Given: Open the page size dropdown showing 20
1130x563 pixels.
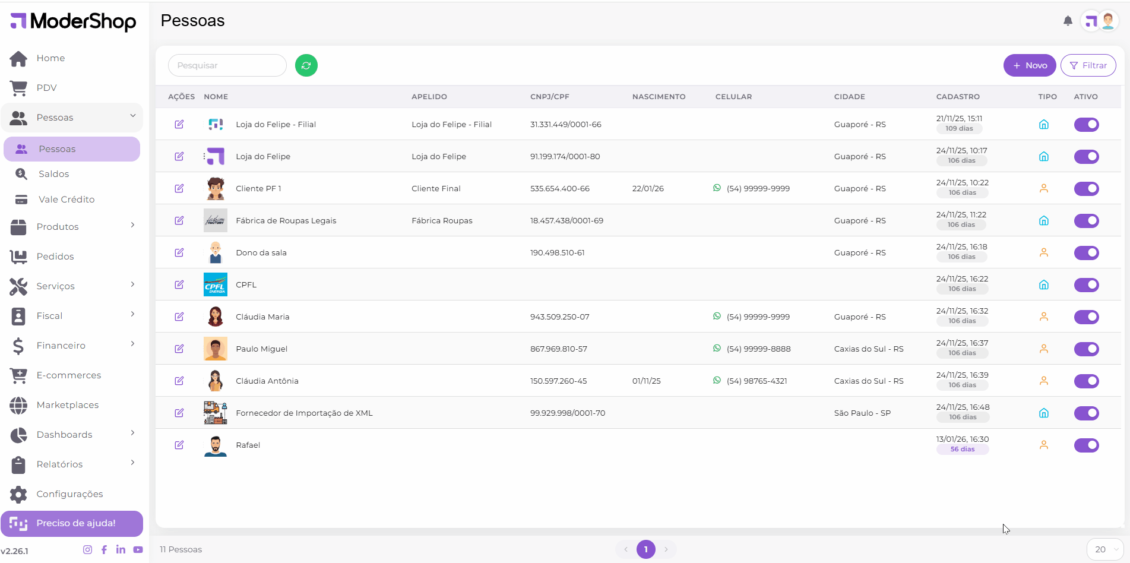Looking at the screenshot, I should [x=1104, y=549].
